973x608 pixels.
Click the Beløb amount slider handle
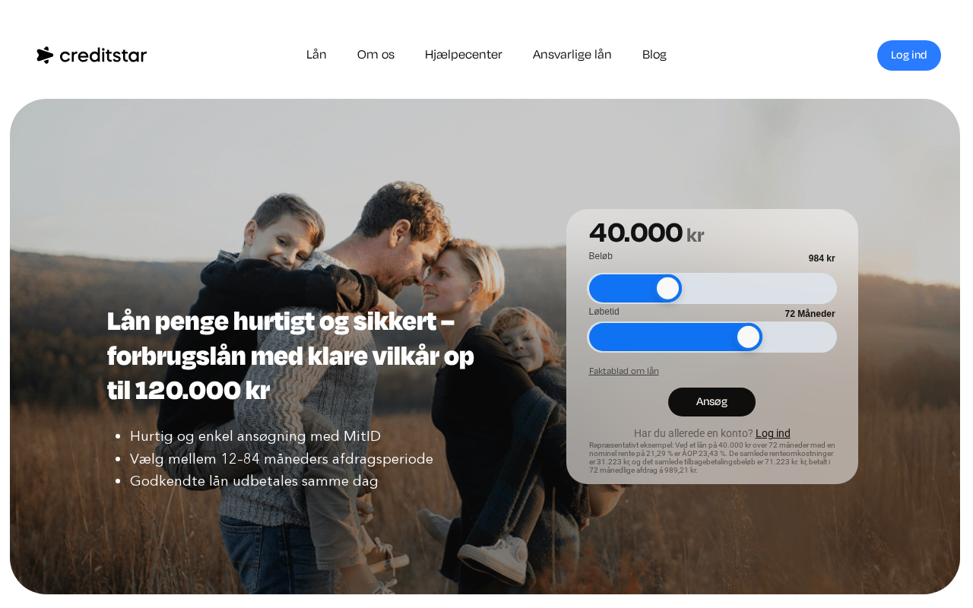click(x=667, y=289)
